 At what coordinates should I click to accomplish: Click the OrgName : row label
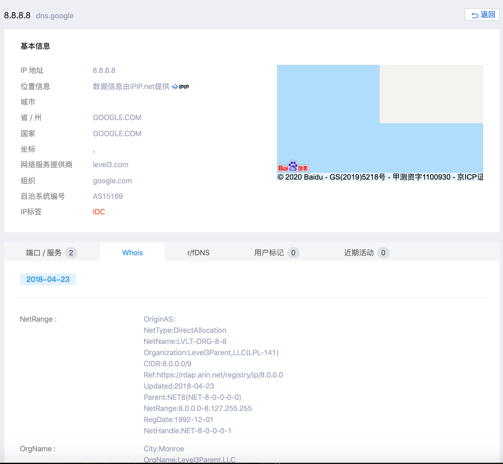(38, 449)
